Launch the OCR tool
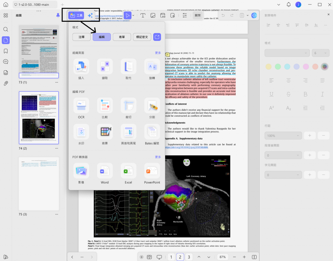Viewport: 333px width, 261px height. (x=81, y=108)
